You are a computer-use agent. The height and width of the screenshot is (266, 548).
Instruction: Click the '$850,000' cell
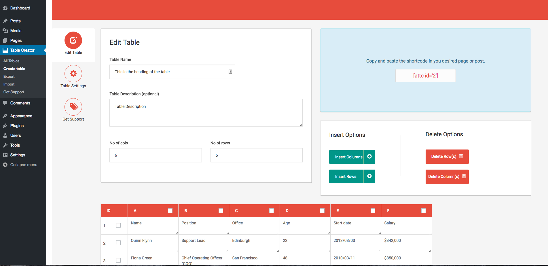click(x=407, y=259)
